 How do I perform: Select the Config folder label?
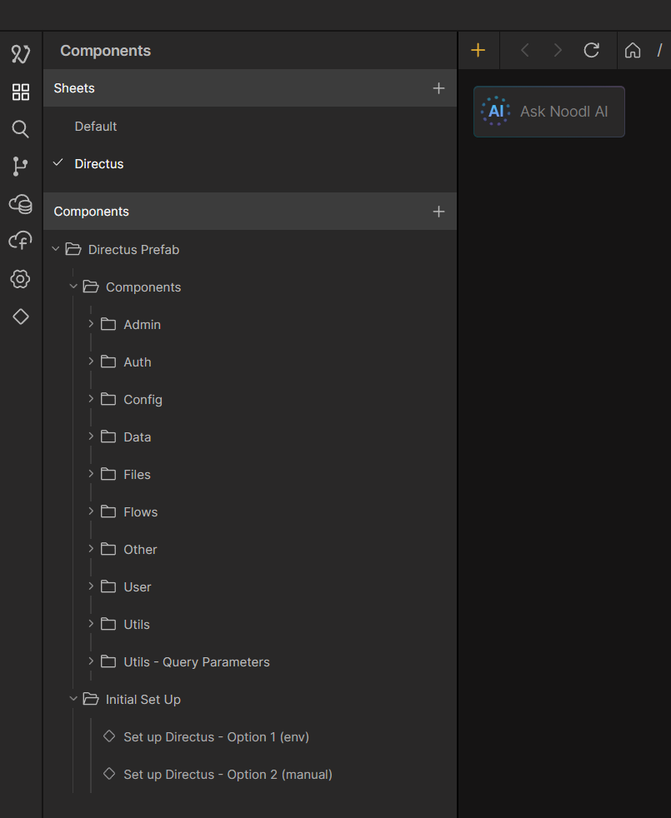click(143, 400)
